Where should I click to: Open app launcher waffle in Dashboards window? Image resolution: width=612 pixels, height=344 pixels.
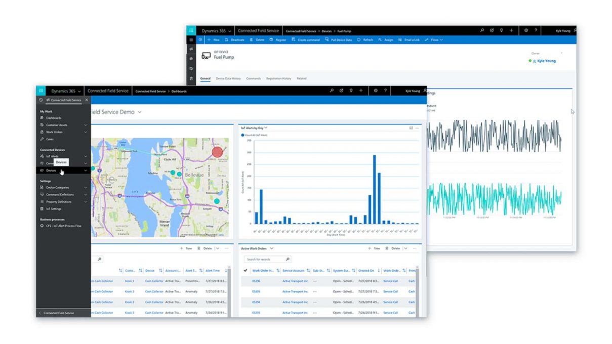coord(40,91)
